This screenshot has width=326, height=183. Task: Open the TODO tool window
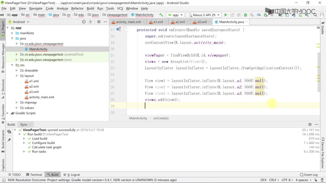pos(14,175)
